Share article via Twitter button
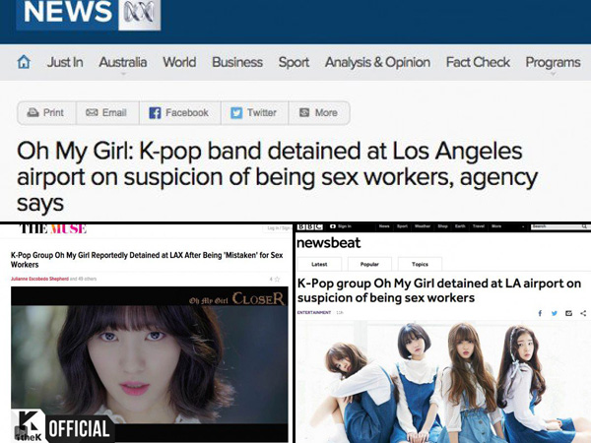 click(254, 112)
